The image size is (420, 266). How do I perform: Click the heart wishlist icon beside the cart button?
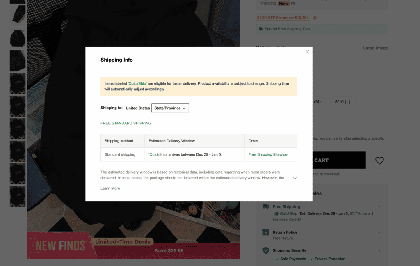pos(379,161)
